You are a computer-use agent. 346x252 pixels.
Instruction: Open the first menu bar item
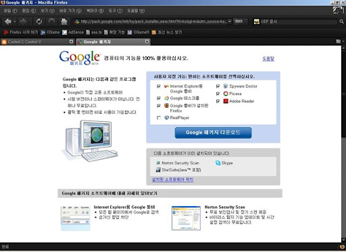point(10,11)
